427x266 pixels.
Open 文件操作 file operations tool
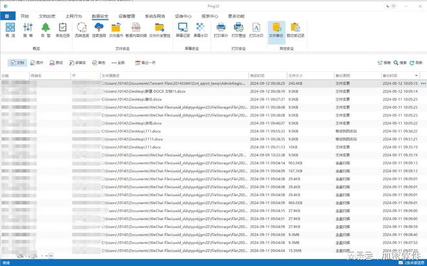point(116,30)
